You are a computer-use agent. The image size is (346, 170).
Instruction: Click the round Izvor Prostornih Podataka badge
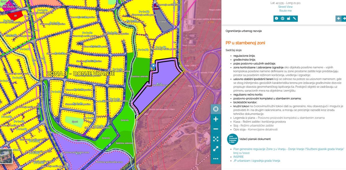click(x=232, y=139)
